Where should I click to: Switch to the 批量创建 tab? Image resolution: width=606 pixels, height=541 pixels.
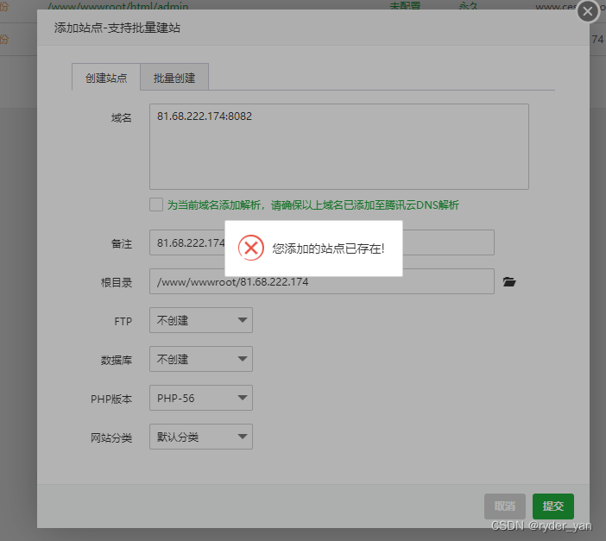pos(174,78)
